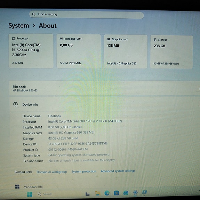Select the Graphics card summary card
This screenshot has height=200, width=200.
(x=126, y=52)
